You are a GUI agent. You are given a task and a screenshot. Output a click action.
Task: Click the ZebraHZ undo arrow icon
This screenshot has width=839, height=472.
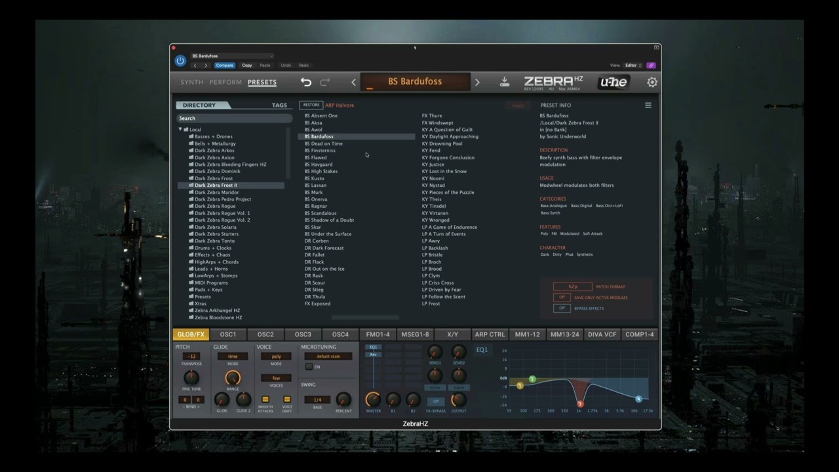click(306, 82)
